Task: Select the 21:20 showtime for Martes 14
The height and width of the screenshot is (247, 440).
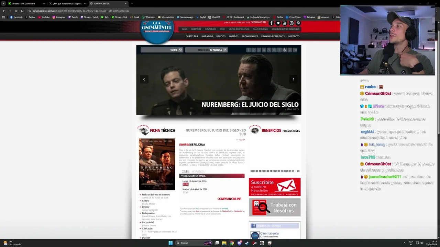Action: click(186, 192)
